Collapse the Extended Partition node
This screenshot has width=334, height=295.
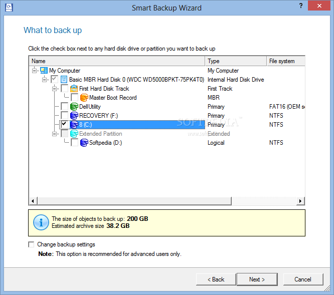(54, 134)
